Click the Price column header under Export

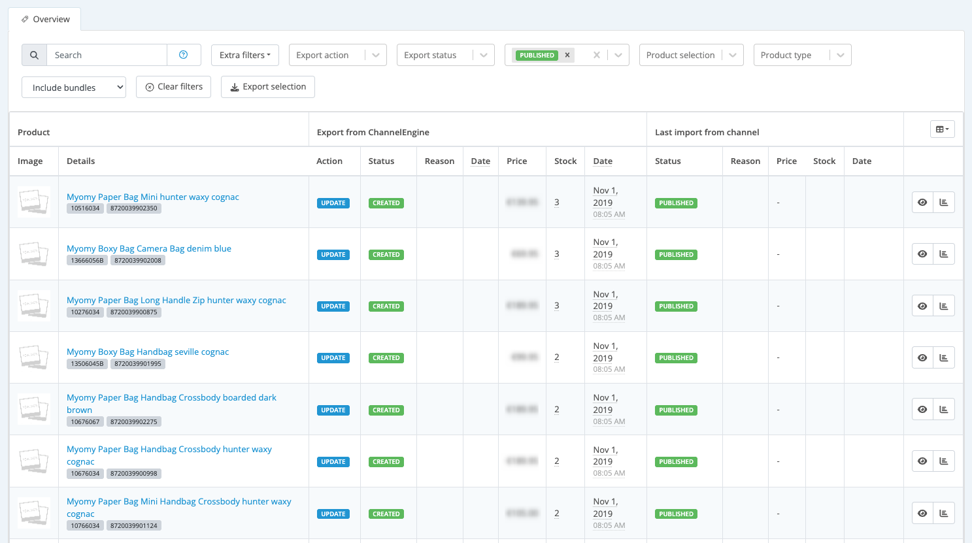(516, 161)
